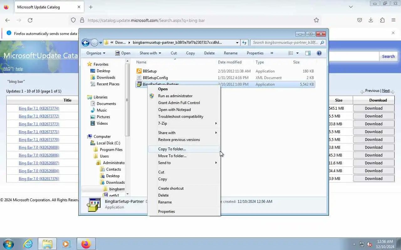Screen dimensions: 401x250
Task: Choose Copy To folder… menu entry
Action: (184, 149)
